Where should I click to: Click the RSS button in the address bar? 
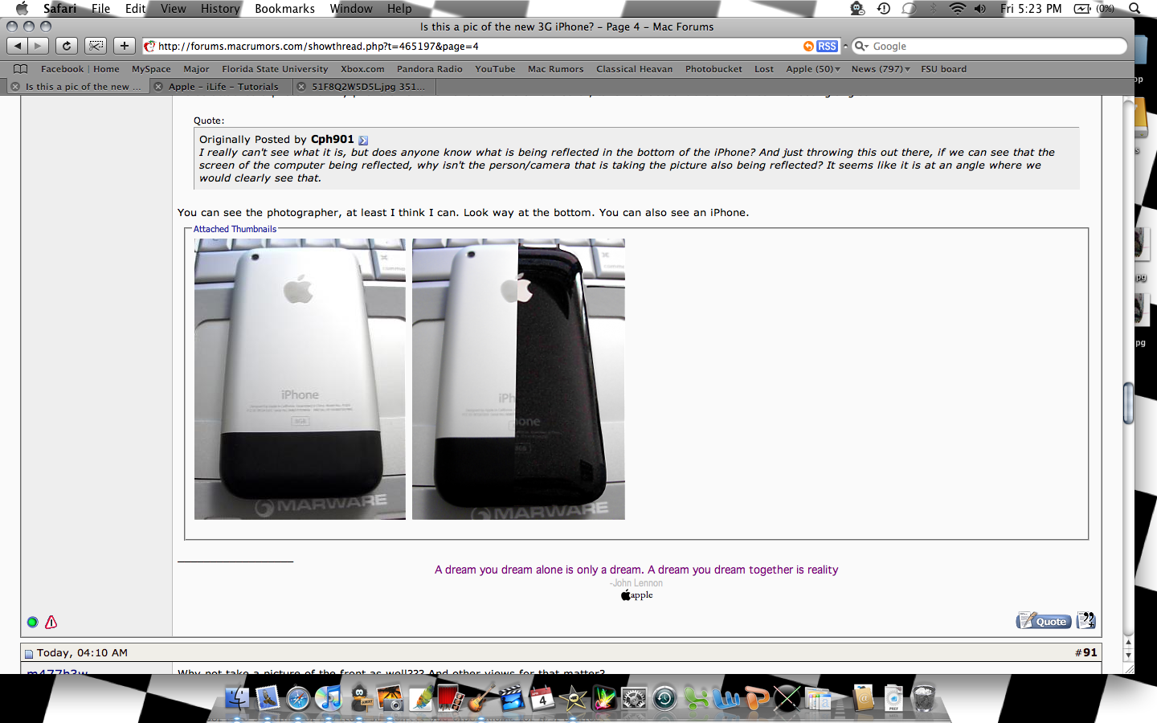tap(827, 47)
